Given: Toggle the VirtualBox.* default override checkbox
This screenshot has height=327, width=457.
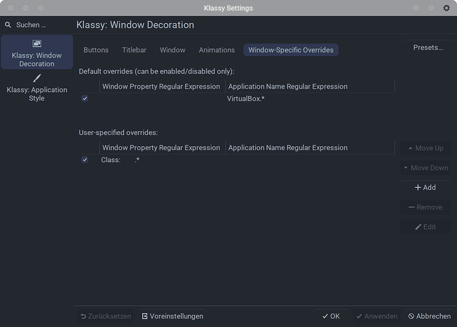Looking at the screenshot, I should (85, 99).
